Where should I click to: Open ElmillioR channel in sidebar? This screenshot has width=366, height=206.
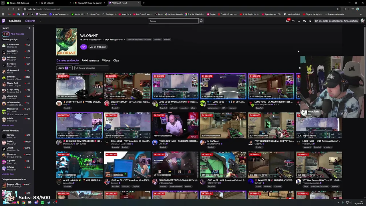[16, 78]
